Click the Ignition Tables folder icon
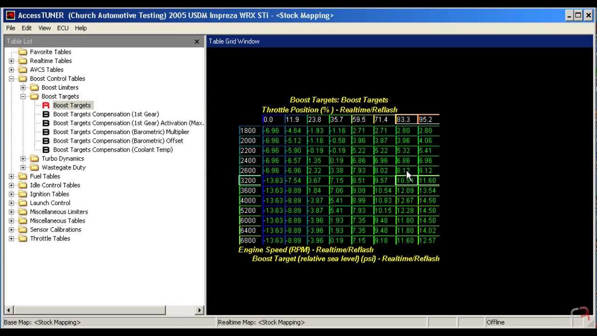Screen dimensions: 597x336 tap(23, 194)
